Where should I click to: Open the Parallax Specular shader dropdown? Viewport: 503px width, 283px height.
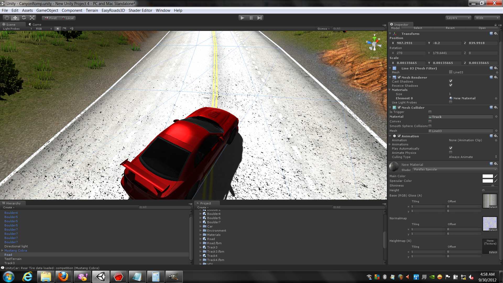(455, 170)
